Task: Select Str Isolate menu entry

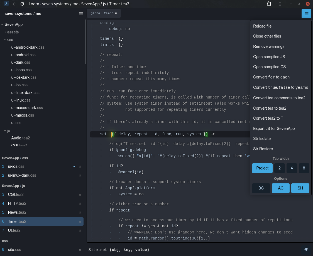Action: click(x=280, y=139)
